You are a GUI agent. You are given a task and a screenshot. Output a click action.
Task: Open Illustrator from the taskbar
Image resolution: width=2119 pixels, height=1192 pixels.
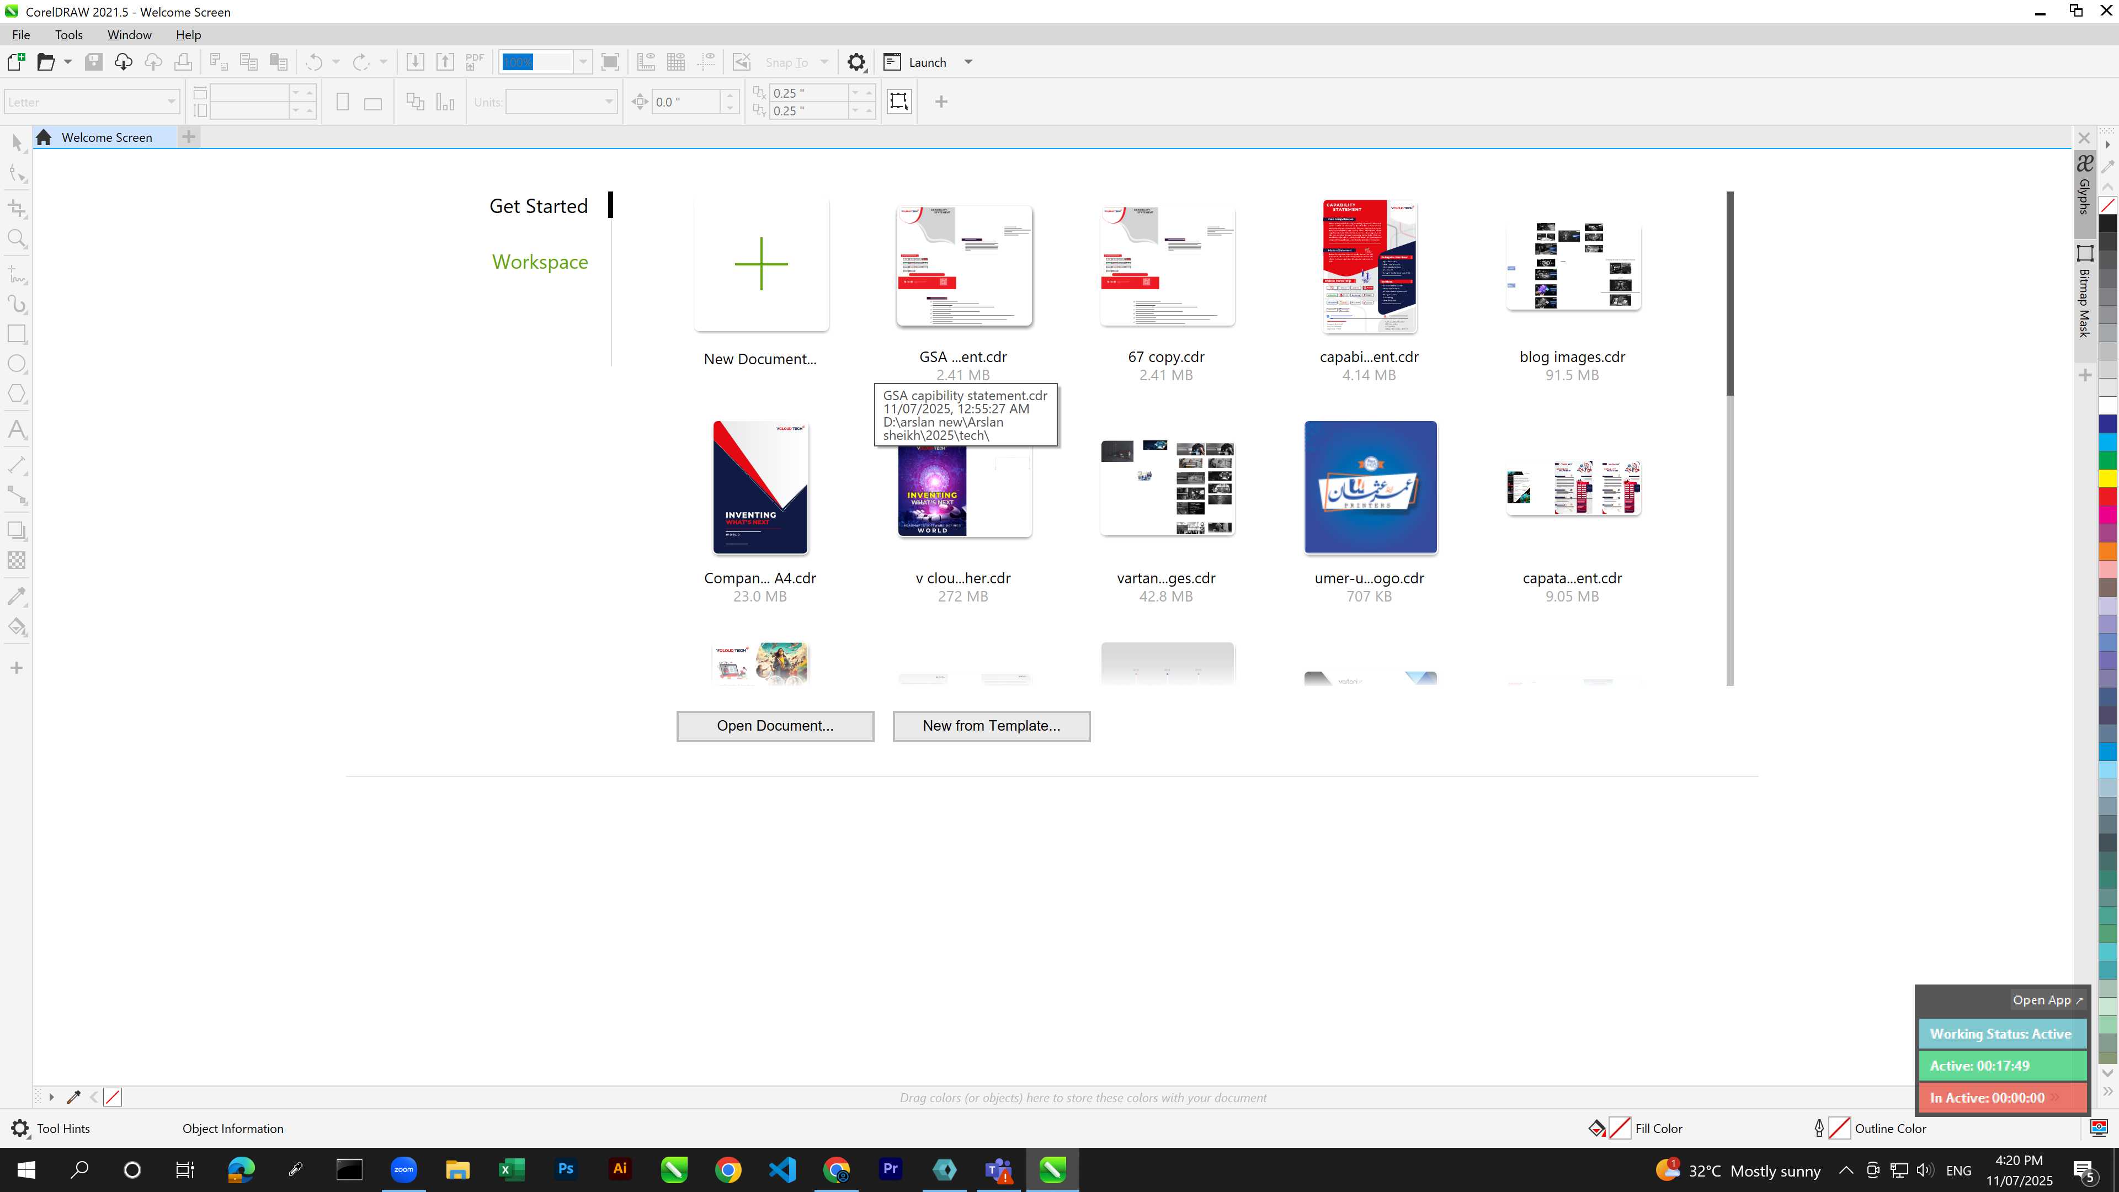pos(620,1169)
